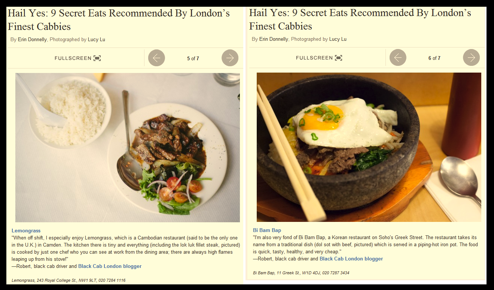Open the FULLSCREEN label in the right slideshow
Screen dimensions: 494x290
click(x=314, y=58)
